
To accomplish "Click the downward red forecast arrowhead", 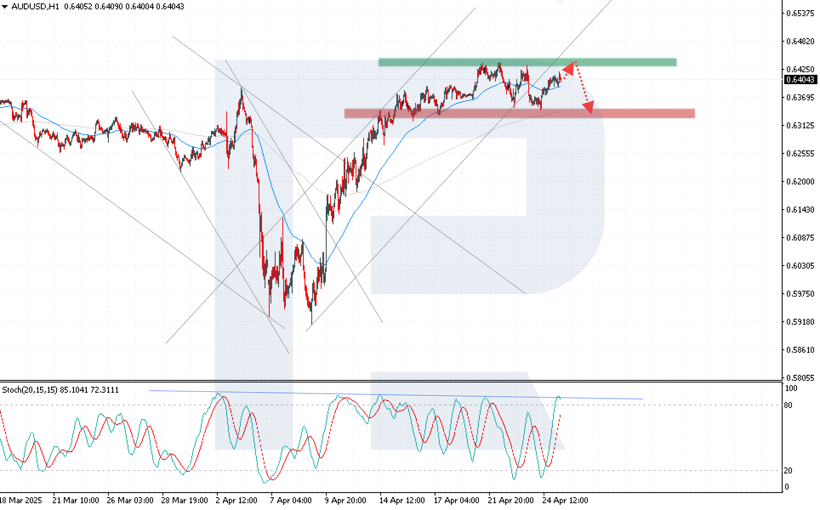I will pyautogui.click(x=588, y=107).
